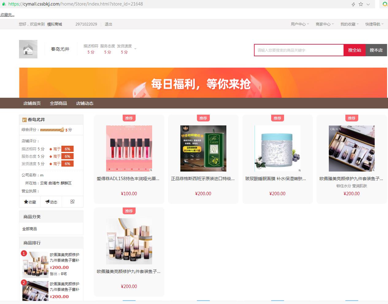Viewport: 388px width, 304px height.
Task: Click the 每日福利 promotional banner
Action: click(203, 83)
